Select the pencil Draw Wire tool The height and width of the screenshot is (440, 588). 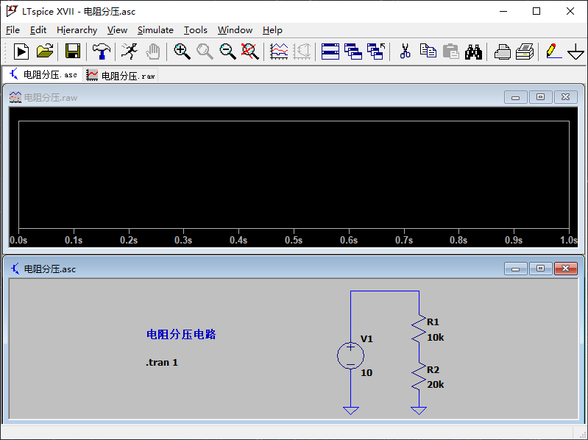point(552,52)
